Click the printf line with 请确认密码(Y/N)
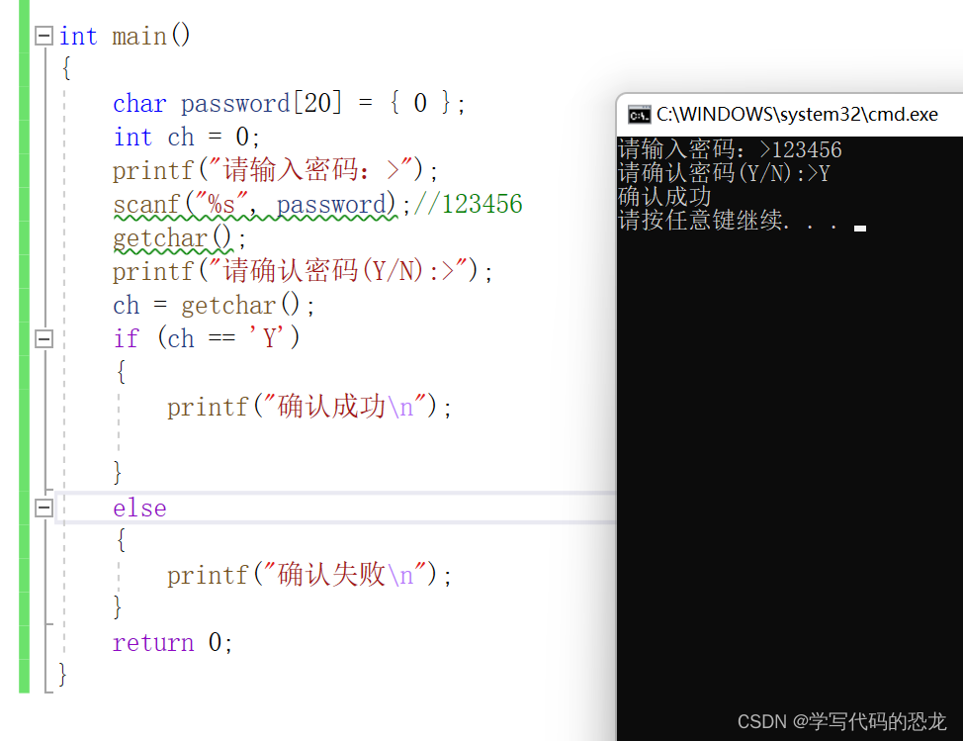 [x=303, y=271]
